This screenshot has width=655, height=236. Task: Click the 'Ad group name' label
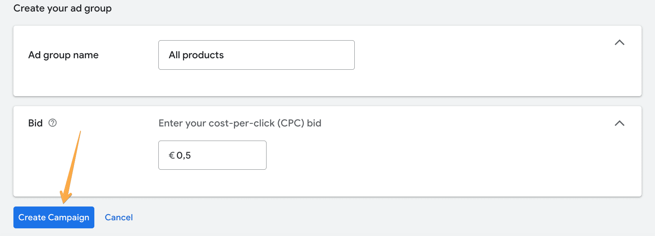point(63,55)
